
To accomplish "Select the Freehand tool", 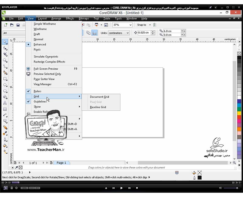I will pyautogui.click(x=5, y=66).
